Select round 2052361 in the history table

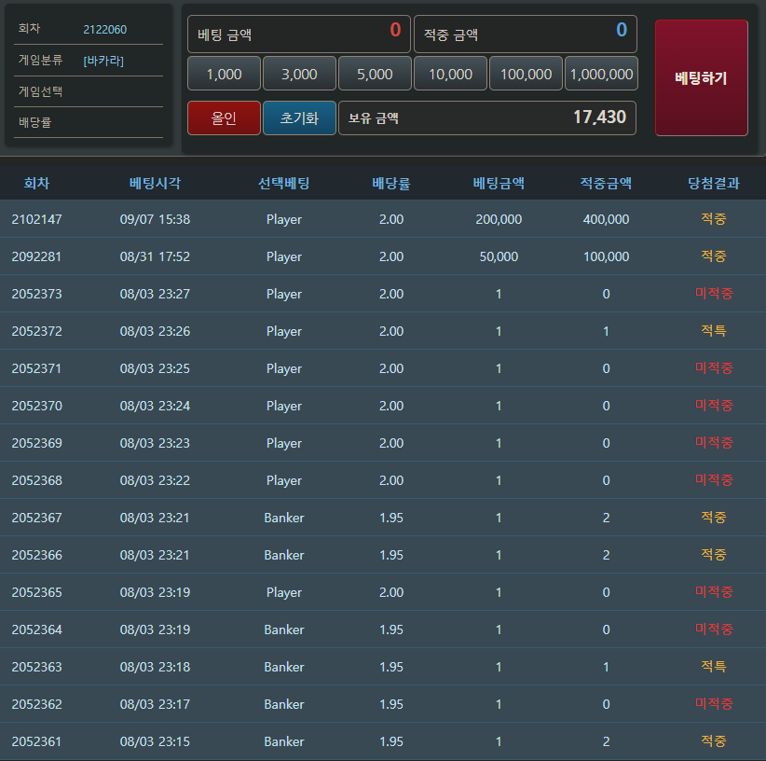point(36,741)
